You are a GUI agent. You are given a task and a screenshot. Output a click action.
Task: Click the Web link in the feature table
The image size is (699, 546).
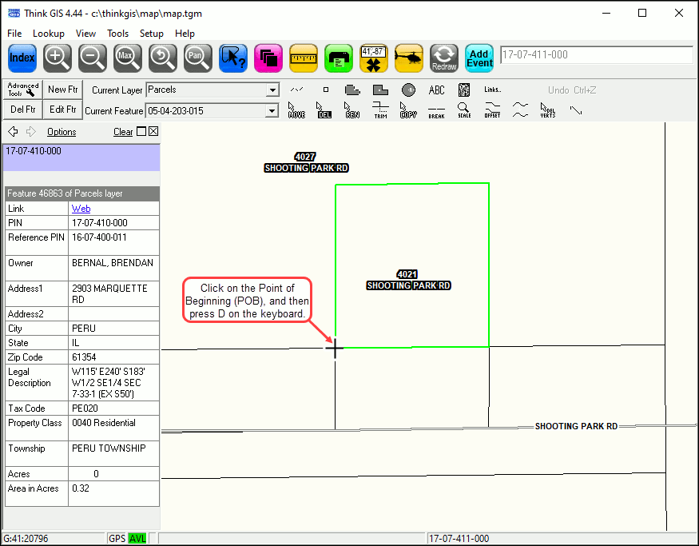coord(81,209)
